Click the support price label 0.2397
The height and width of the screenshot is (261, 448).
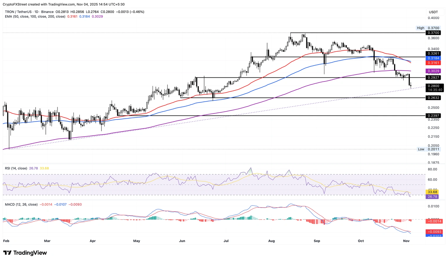tap(433, 116)
